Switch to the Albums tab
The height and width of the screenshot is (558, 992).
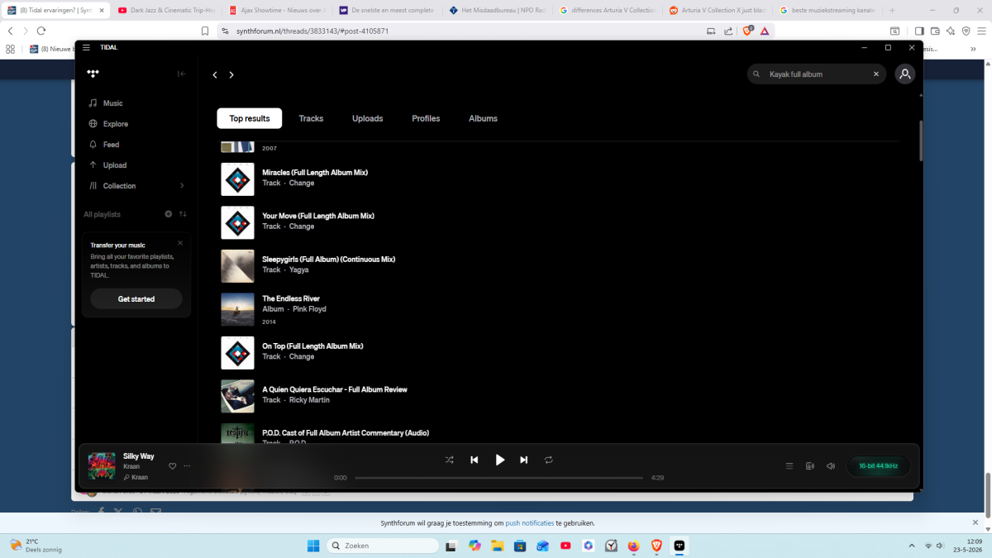483,118
